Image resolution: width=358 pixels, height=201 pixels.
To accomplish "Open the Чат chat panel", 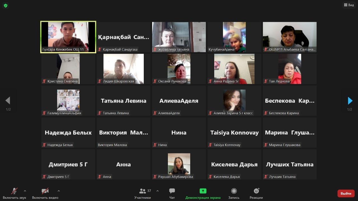I will click(x=172, y=193).
